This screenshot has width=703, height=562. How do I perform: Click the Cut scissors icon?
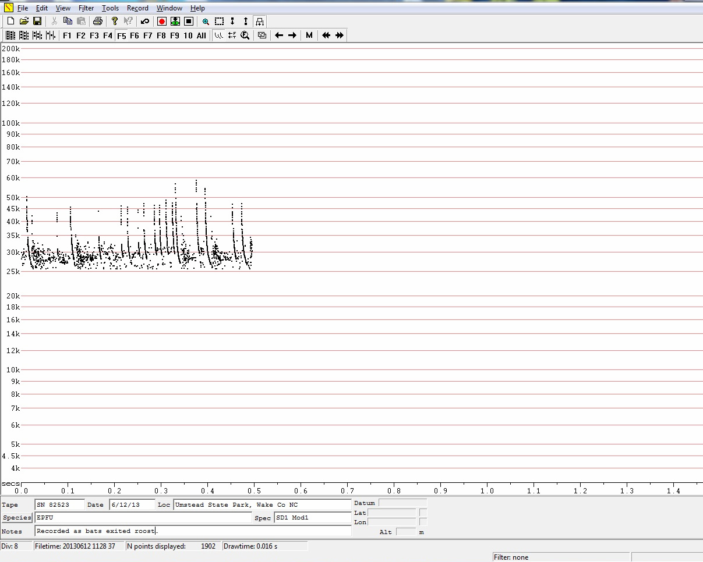[54, 21]
